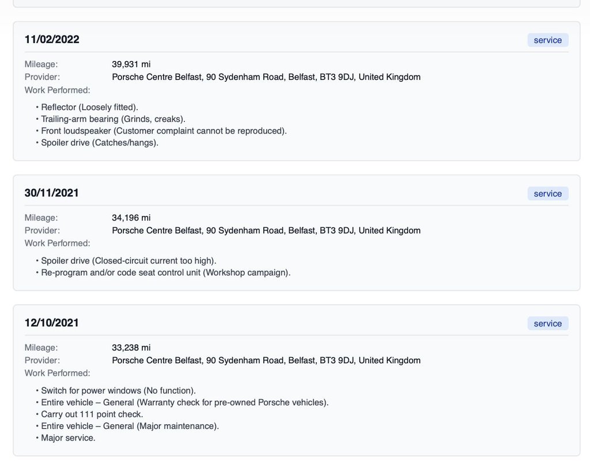Click the Porsche Centre Belfast provider in the 12/10/2021 record

pos(266,360)
